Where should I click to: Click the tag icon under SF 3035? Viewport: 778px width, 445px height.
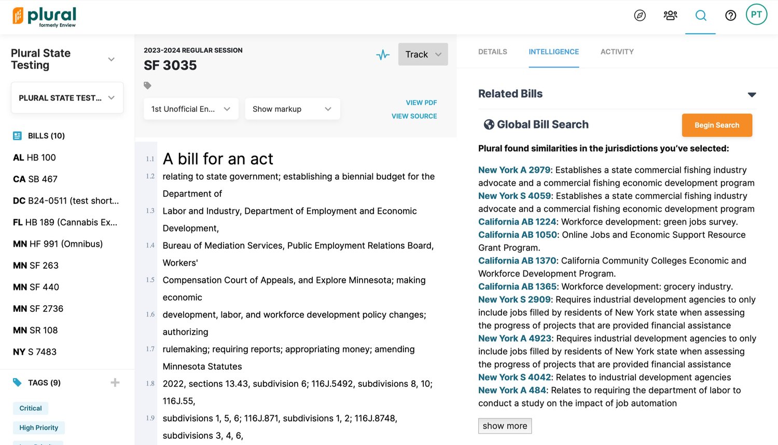(147, 85)
